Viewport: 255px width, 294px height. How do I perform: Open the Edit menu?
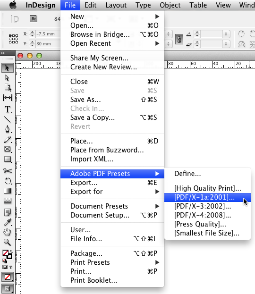click(x=91, y=5)
